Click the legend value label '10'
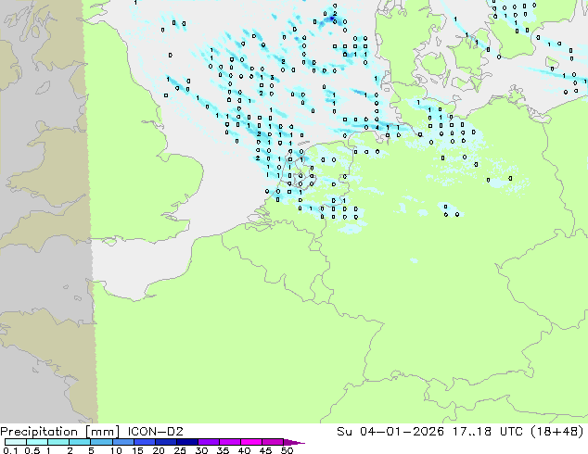 (116, 450)
